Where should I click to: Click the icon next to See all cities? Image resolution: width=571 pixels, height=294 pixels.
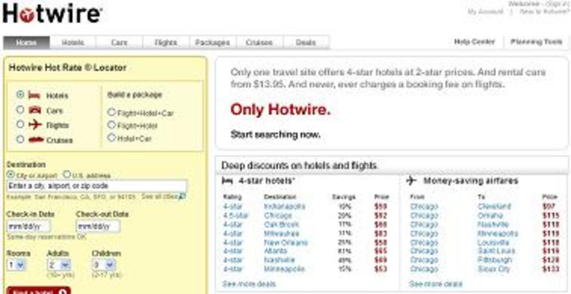(182, 197)
